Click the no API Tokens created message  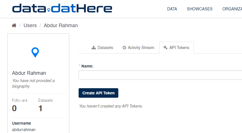pos(111,106)
